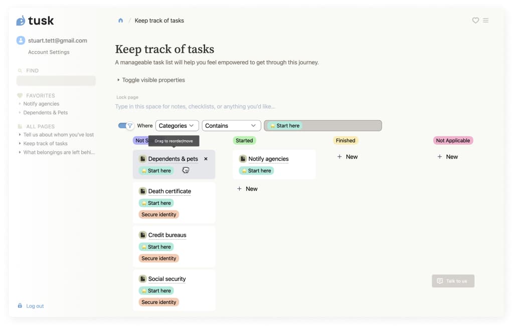
Task: Click the home icon in breadcrumb
Action: point(120,21)
